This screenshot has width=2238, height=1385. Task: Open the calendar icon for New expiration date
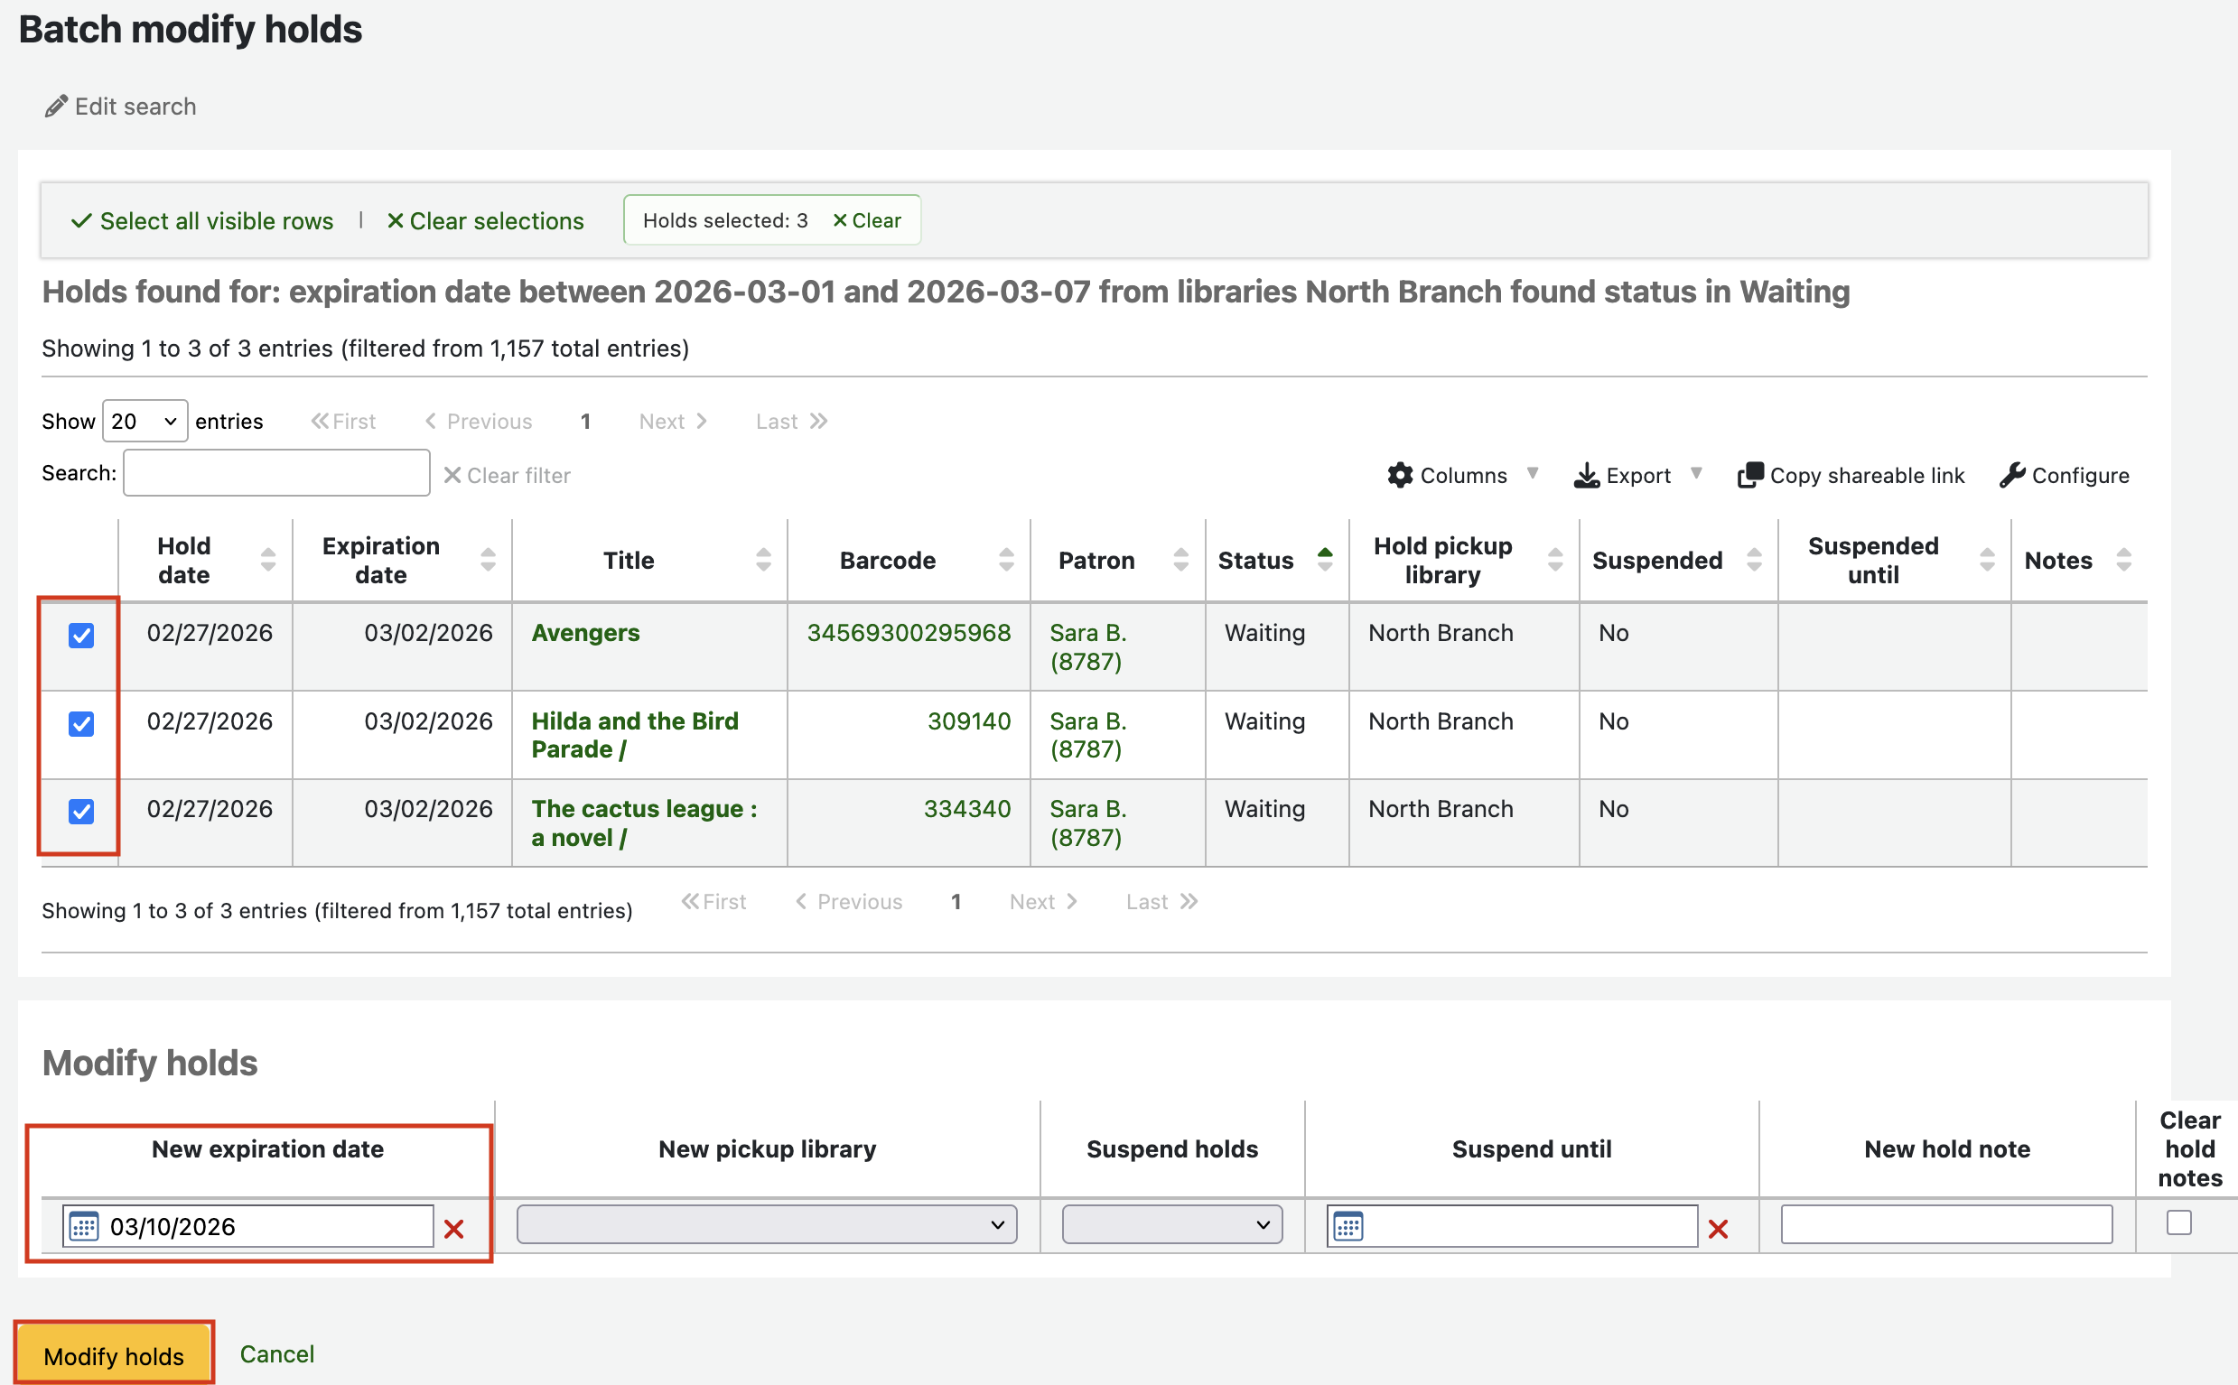tap(84, 1225)
